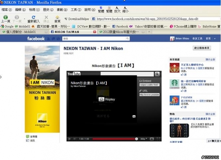Image resolution: width=221 pixels, height=160 pixels.
Task: Open the PChome線上購物 bookmark
Action: 183,26
